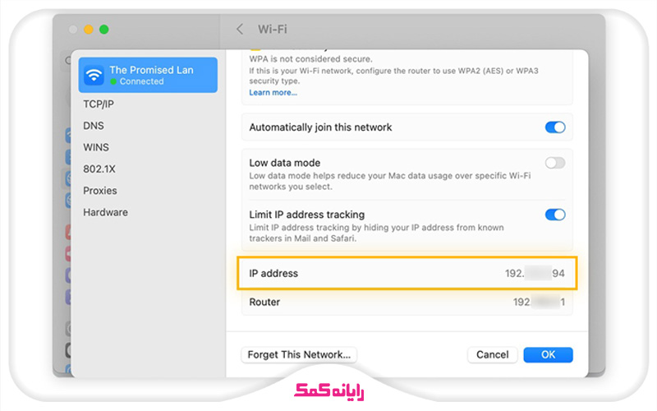Click the green zoom window button

pyautogui.click(x=104, y=30)
